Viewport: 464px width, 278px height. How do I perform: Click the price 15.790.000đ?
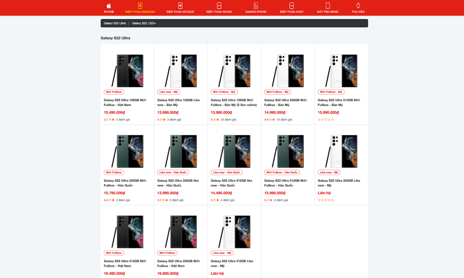[x=114, y=193]
